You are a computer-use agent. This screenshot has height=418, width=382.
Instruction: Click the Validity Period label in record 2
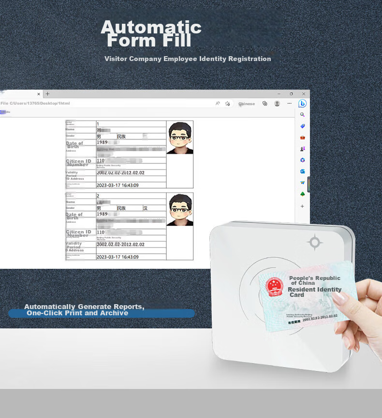[x=73, y=245]
